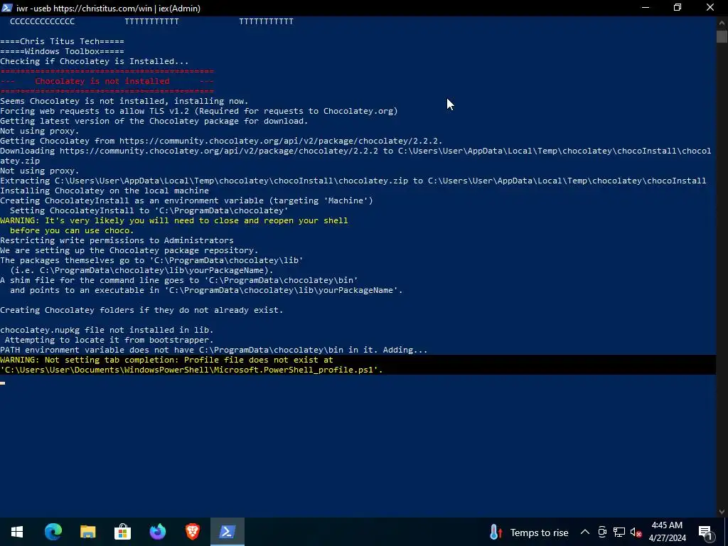The image size is (728, 546).
Task: Restore down the PowerShell window
Action: [678, 8]
